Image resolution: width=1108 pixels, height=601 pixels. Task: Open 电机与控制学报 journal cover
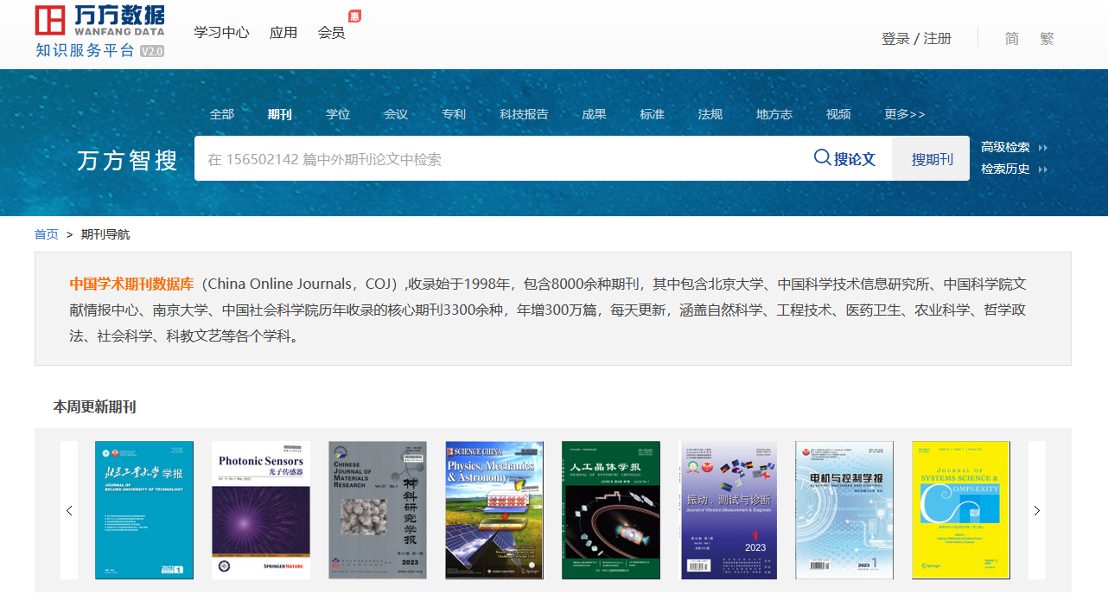point(844,510)
